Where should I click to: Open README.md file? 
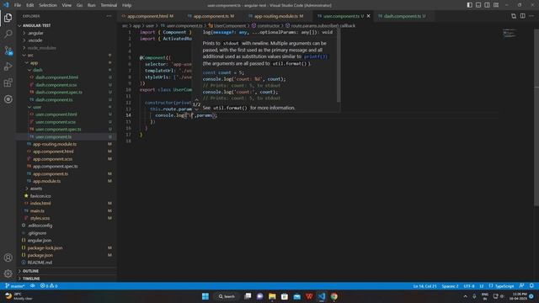point(40,263)
